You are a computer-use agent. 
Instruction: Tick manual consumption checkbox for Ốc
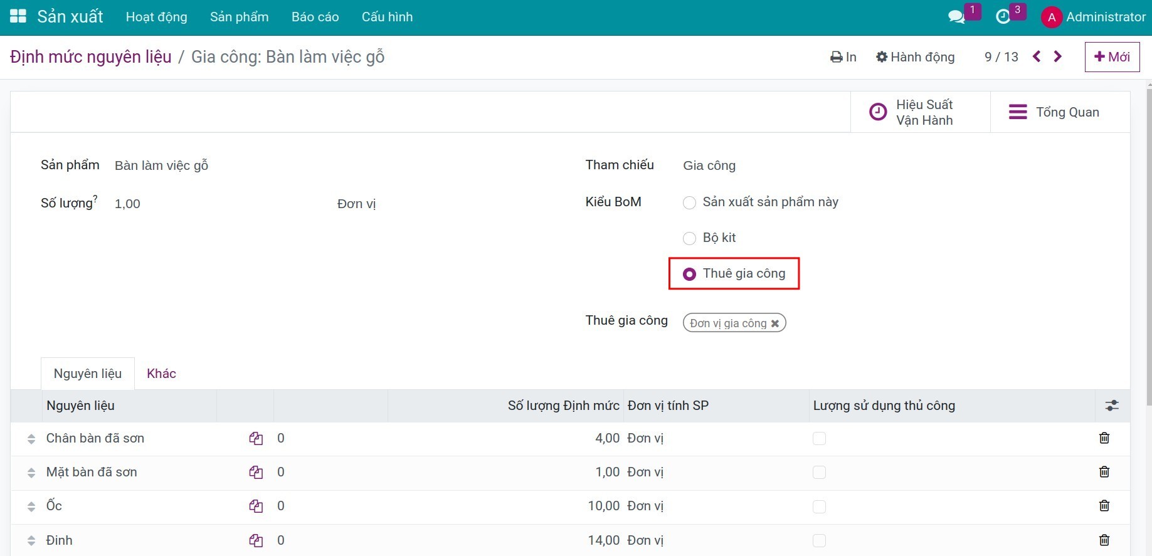point(819,506)
